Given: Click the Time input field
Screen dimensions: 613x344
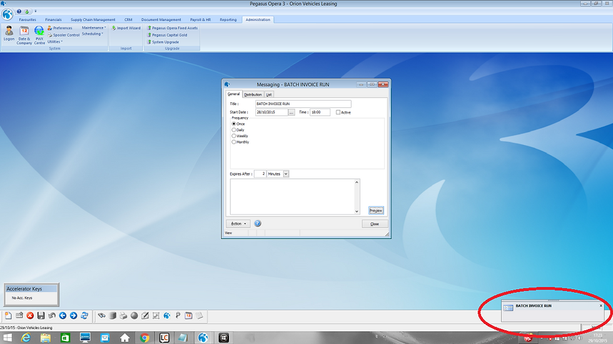Looking at the screenshot, I should (320, 112).
